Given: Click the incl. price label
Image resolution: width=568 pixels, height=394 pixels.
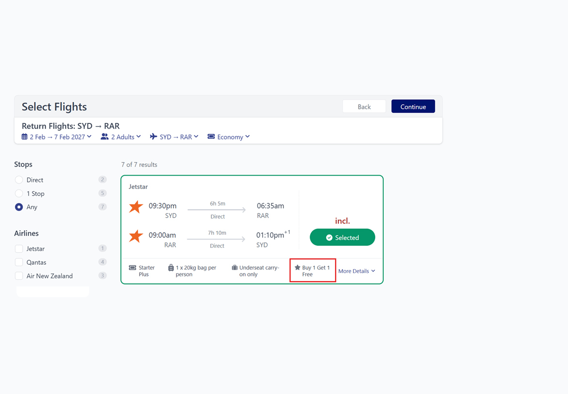Looking at the screenshot, I should point(342,221).
